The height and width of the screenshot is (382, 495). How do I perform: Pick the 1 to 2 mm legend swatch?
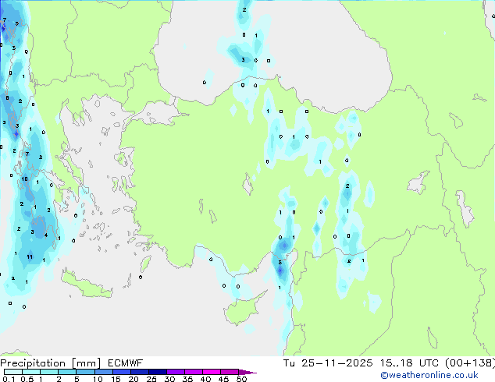tap(49, 372)
